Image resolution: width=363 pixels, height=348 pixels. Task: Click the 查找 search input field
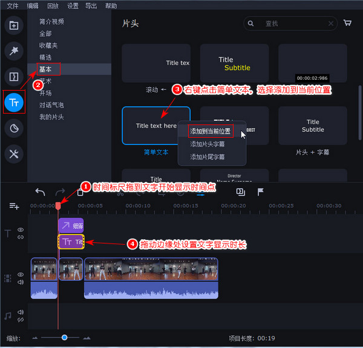[x=290, y=24]
